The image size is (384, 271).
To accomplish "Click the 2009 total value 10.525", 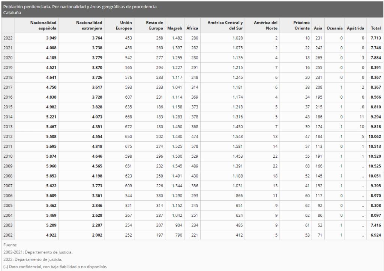I will pos(375,166).
